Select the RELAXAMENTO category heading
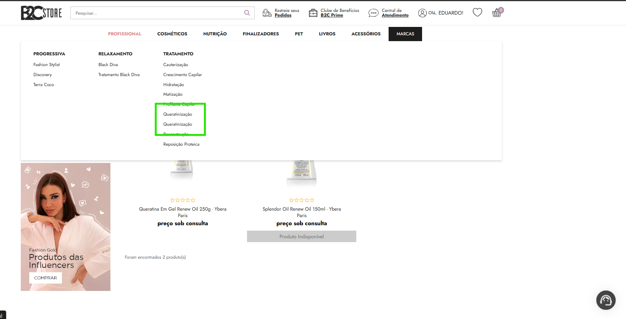The width and height of the screenshot is (626, 319). (115, 54)
